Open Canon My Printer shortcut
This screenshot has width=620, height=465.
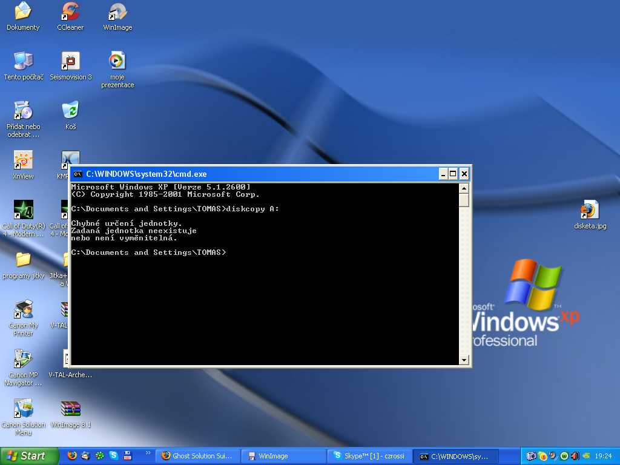(23, 309)
